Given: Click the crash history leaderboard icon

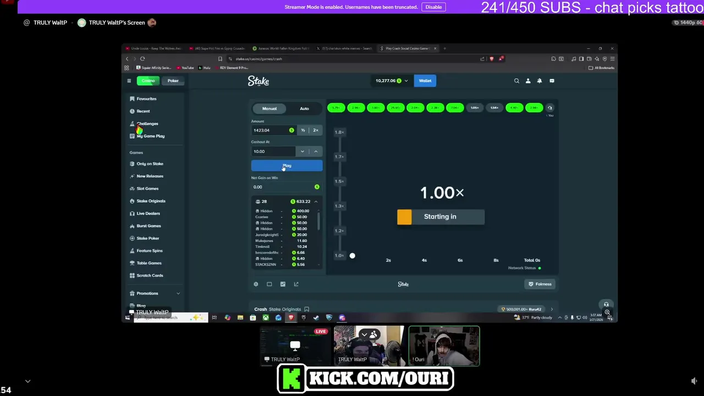Looking at the screenshot, I should (549, 108).
